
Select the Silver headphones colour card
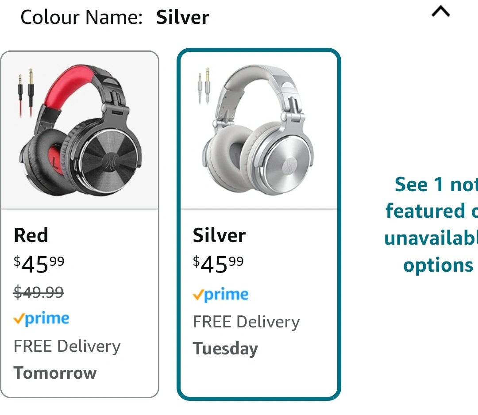pos(259,224)
